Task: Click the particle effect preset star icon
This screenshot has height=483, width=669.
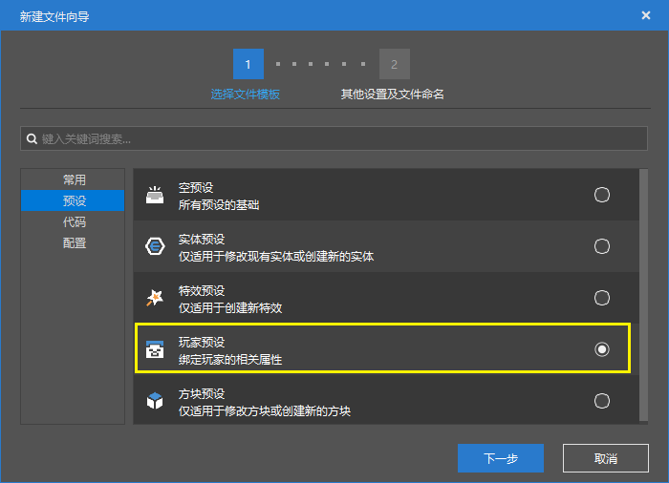Action: point(155,298)
